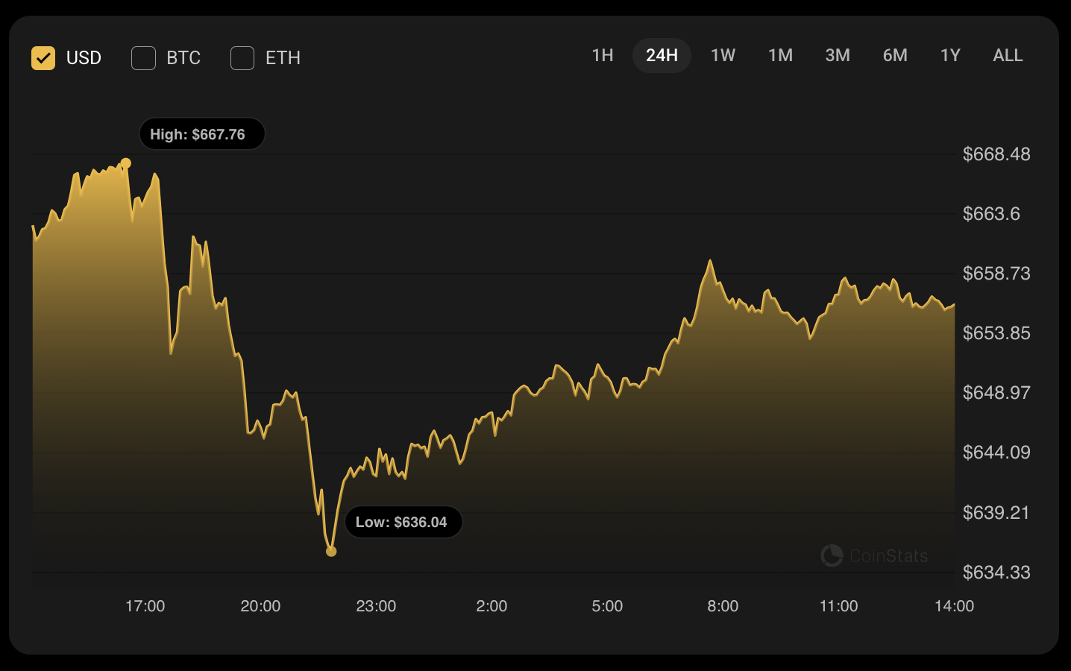Viewport: 1071px width, 671px height.
Task: Uncheck the USD currency checkbox
Action: point(43,58)
